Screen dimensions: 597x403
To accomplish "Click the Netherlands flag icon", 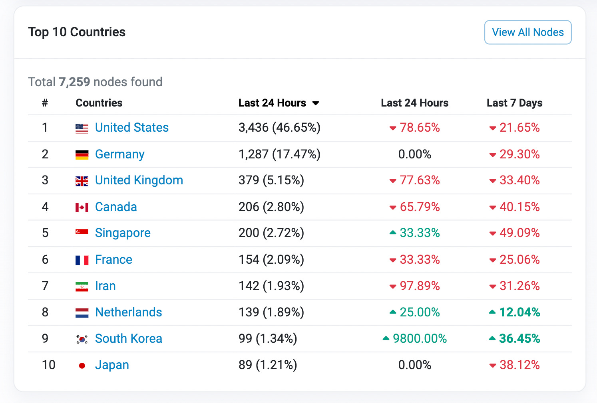I will 82,313.
